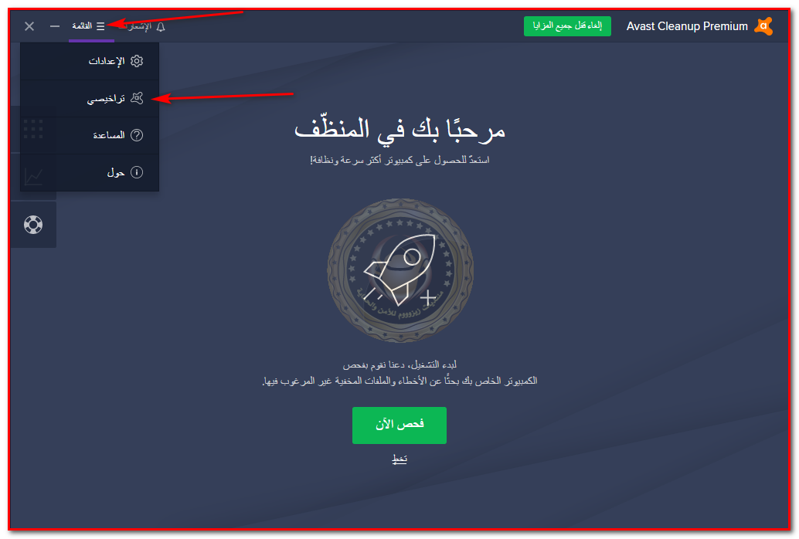Click the green unlock all features button
Screen dimensions: 799x539
567,26
